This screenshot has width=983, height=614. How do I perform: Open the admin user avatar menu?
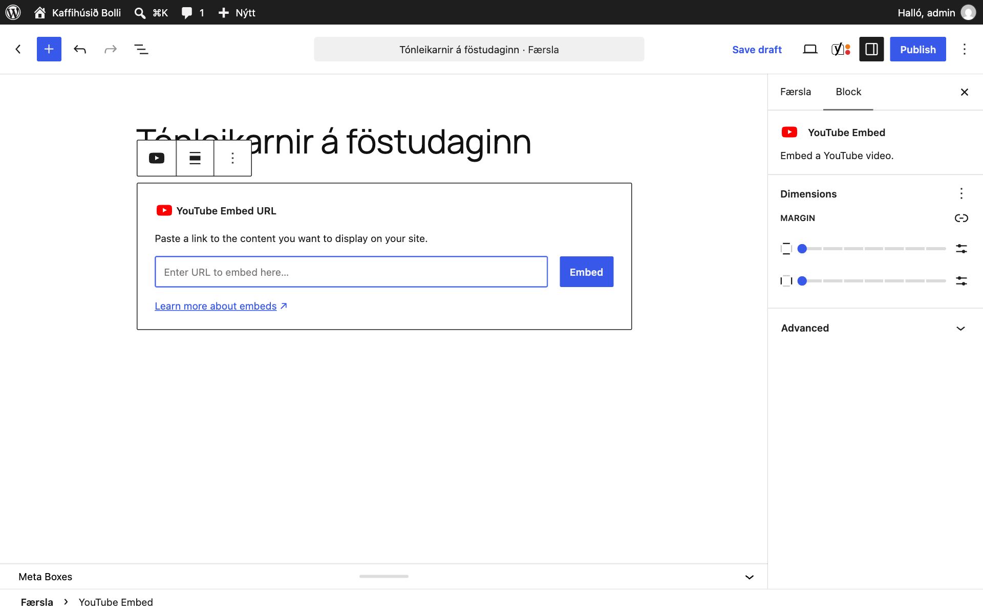pyautogui.click(x=968, y=12)
